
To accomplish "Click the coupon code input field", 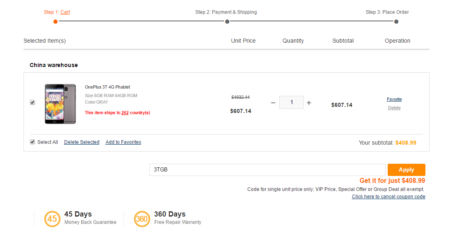I will pos(267,170).
